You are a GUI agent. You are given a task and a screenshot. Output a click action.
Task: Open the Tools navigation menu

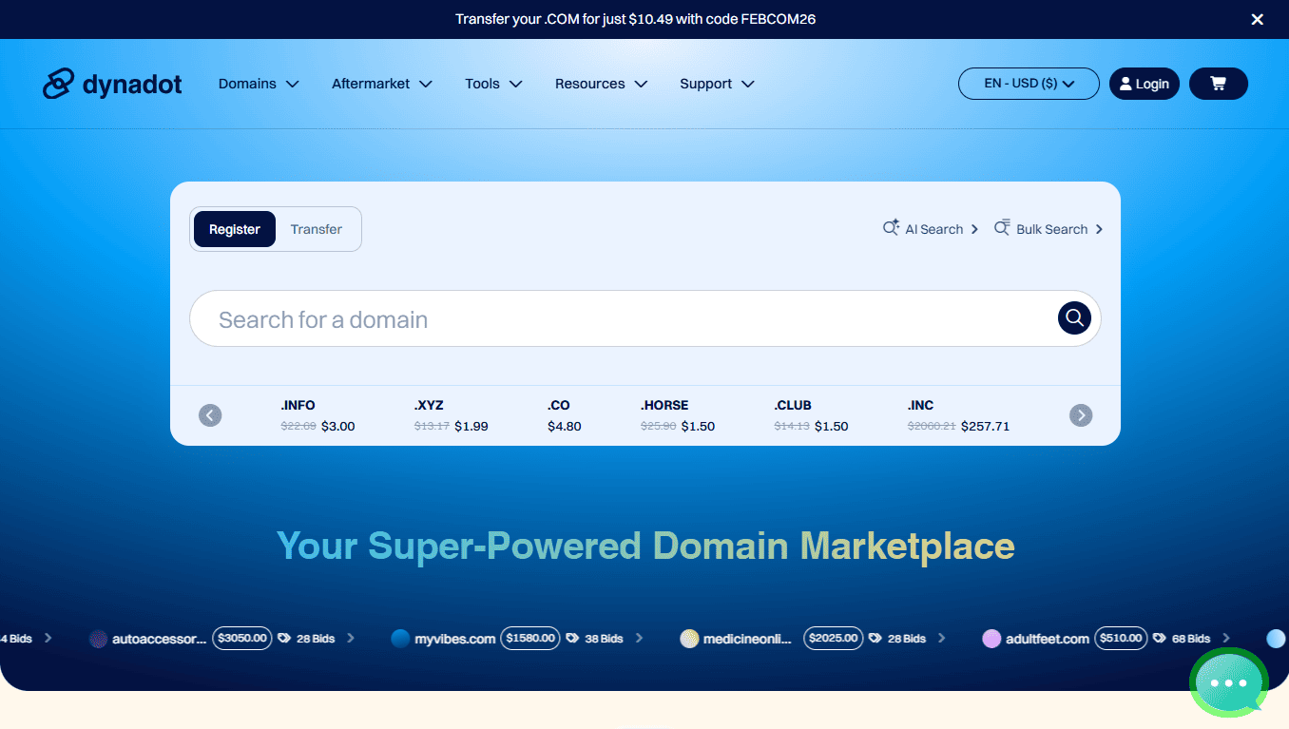tap(493, 84)
